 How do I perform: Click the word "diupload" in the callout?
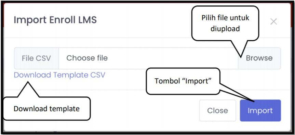pos(225,29)
